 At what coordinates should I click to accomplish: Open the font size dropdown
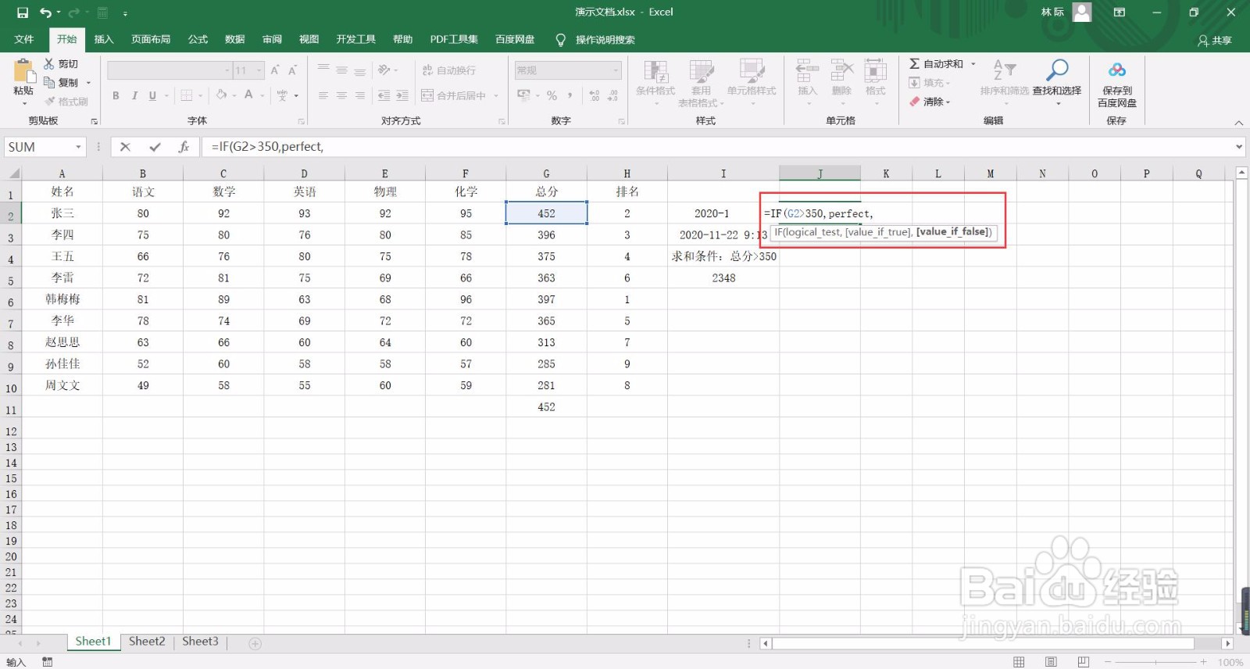[x=259, y=70]
